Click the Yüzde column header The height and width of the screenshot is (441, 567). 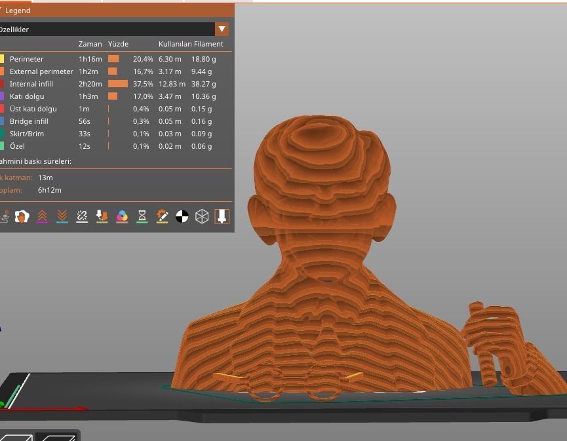coord(118,44)
